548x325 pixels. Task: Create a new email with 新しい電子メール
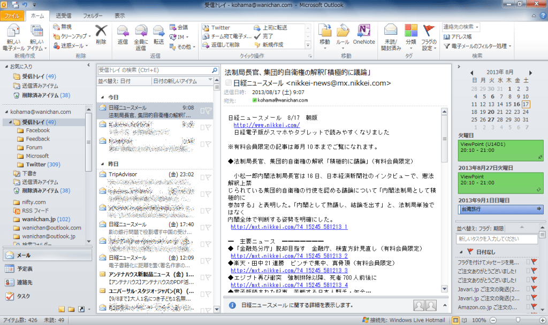[13, 37]
